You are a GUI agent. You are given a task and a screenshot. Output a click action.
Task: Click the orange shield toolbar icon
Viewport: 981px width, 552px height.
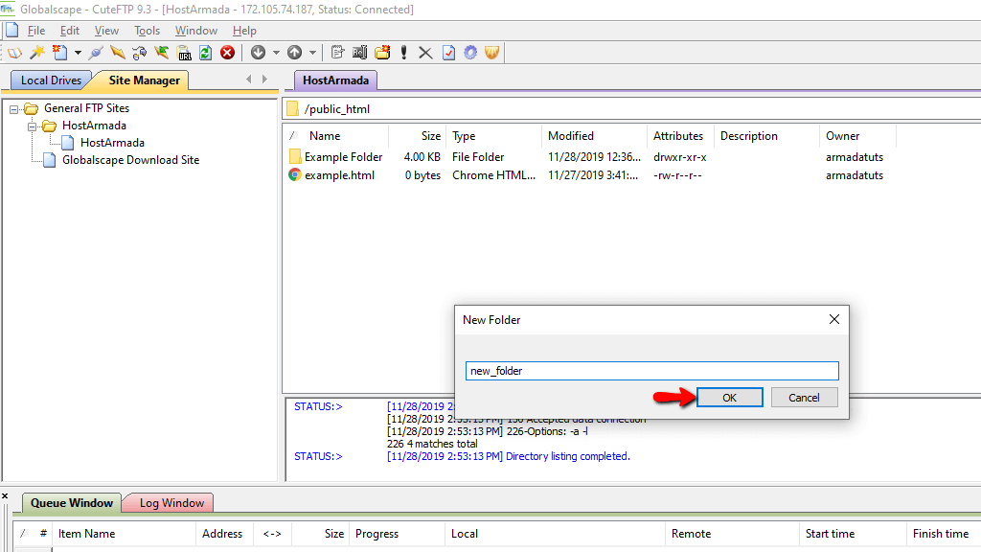tap(491, 53)
